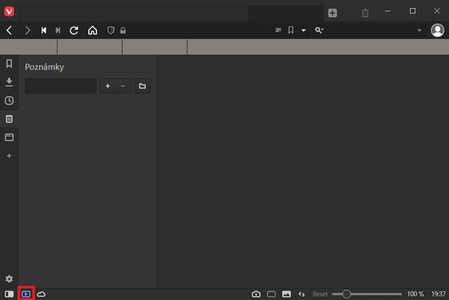Screen dimensions: 449x300
Task: Open page actions code icon
Action: pyautogui.click(x=302, y=294)
